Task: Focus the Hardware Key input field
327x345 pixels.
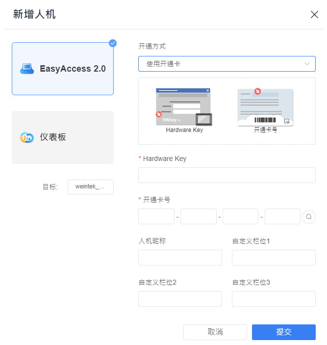Action: click(227, 175)
